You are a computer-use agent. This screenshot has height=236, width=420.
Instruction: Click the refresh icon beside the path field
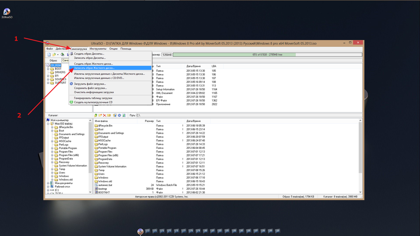124,115
